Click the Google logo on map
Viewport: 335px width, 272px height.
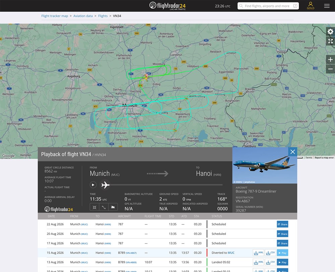9,156
